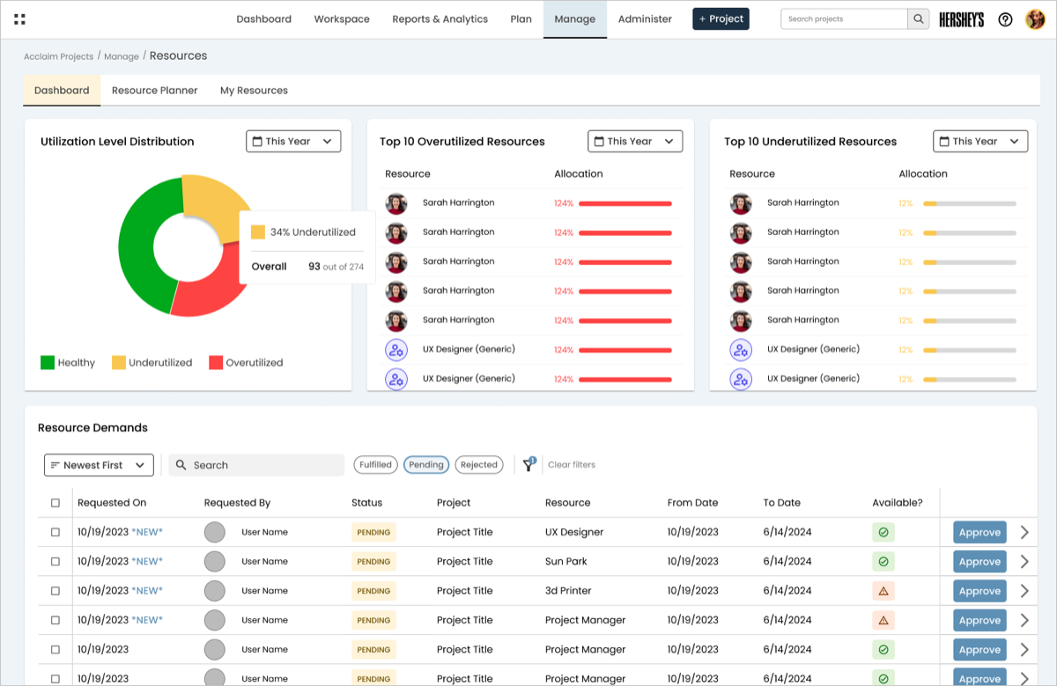Open the Workspace menu
1057x686 pixels.
(342, 18)
